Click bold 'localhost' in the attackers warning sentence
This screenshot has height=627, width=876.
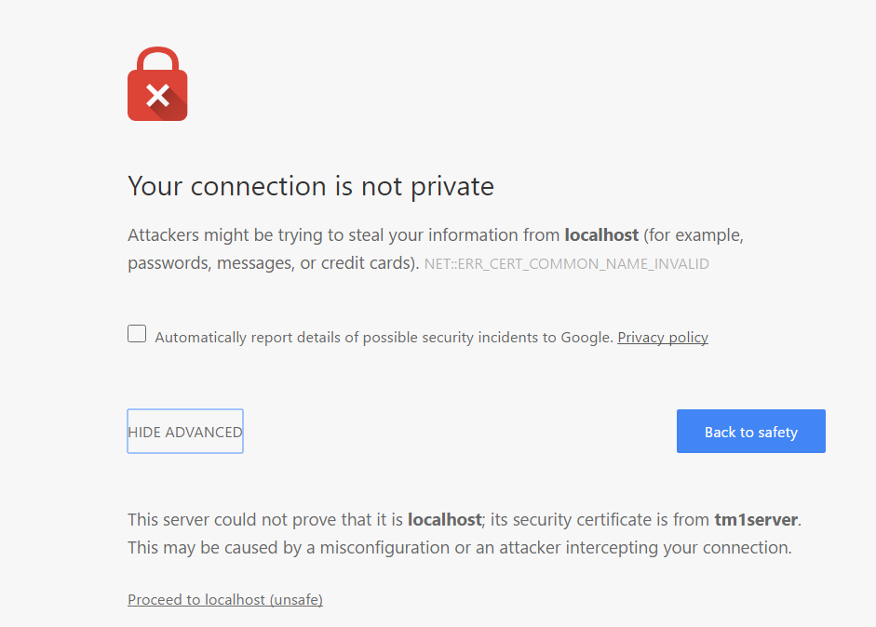point(601,235)
